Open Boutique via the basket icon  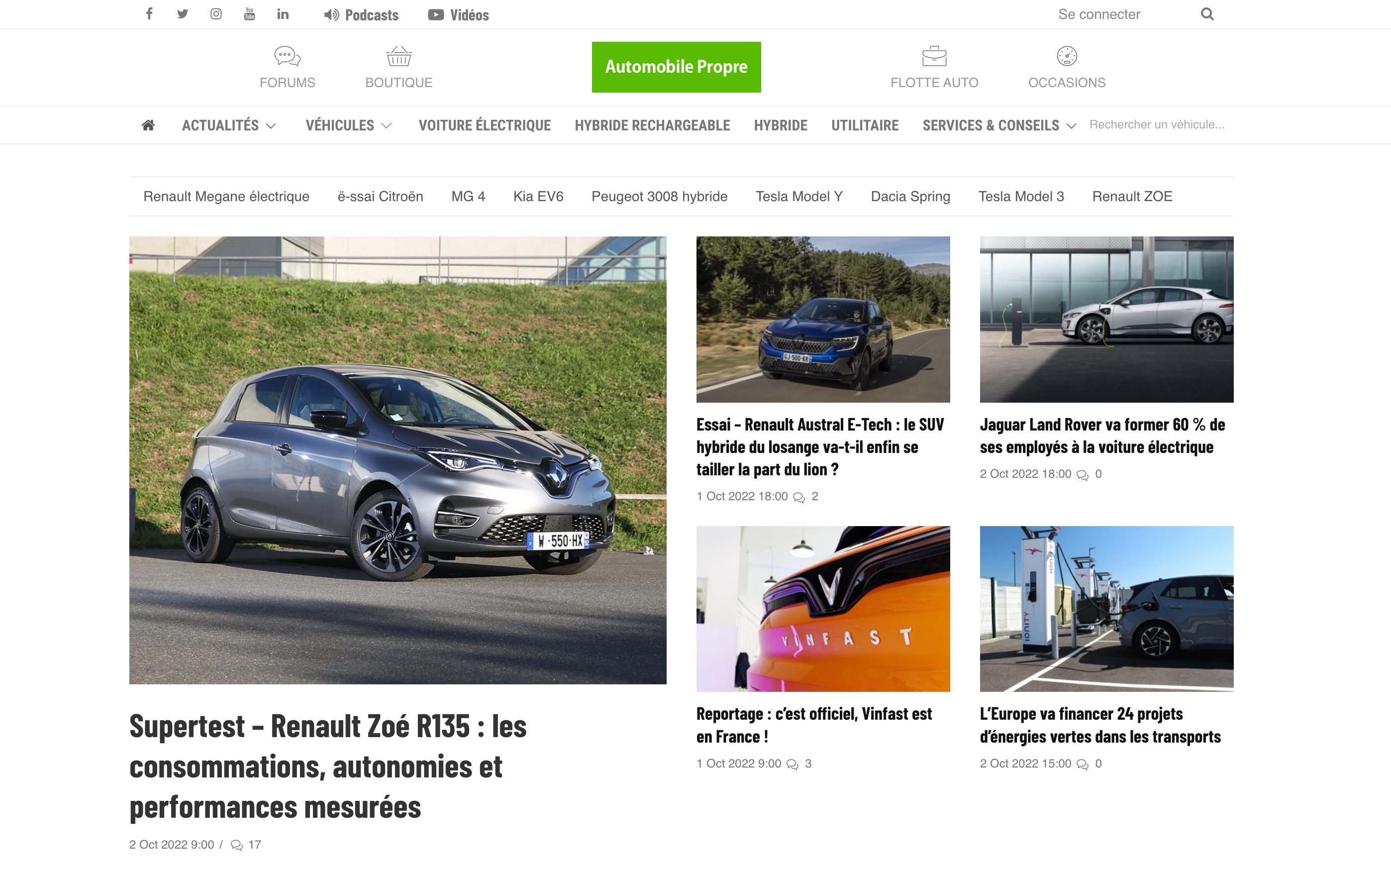pos(398,56)
